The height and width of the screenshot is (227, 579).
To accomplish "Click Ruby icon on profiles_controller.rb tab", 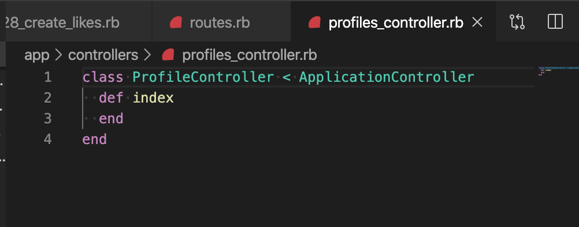I will [314, 23].
